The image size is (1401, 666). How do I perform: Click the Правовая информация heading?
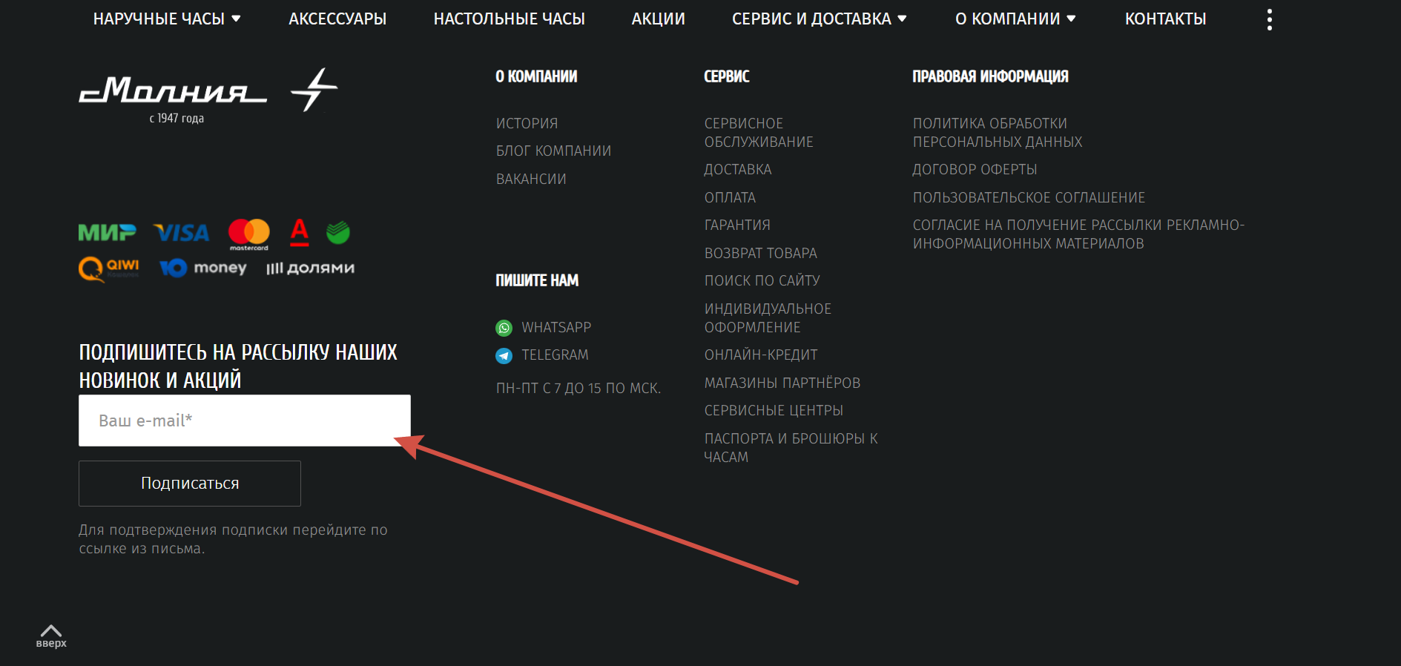coord(990,76)
